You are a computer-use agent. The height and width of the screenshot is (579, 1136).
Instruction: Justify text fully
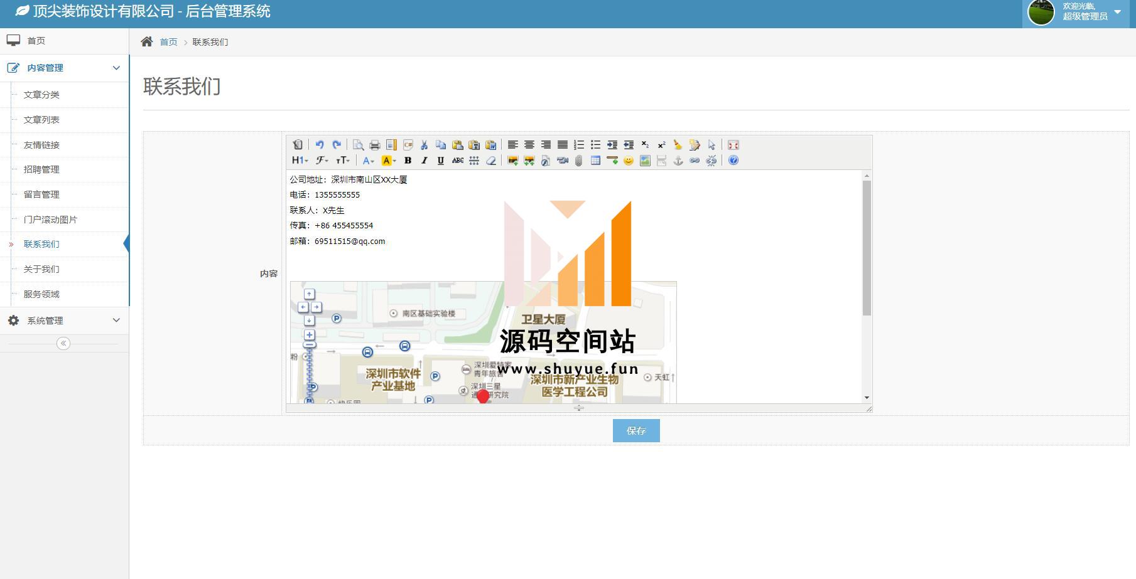pos(563,145)
